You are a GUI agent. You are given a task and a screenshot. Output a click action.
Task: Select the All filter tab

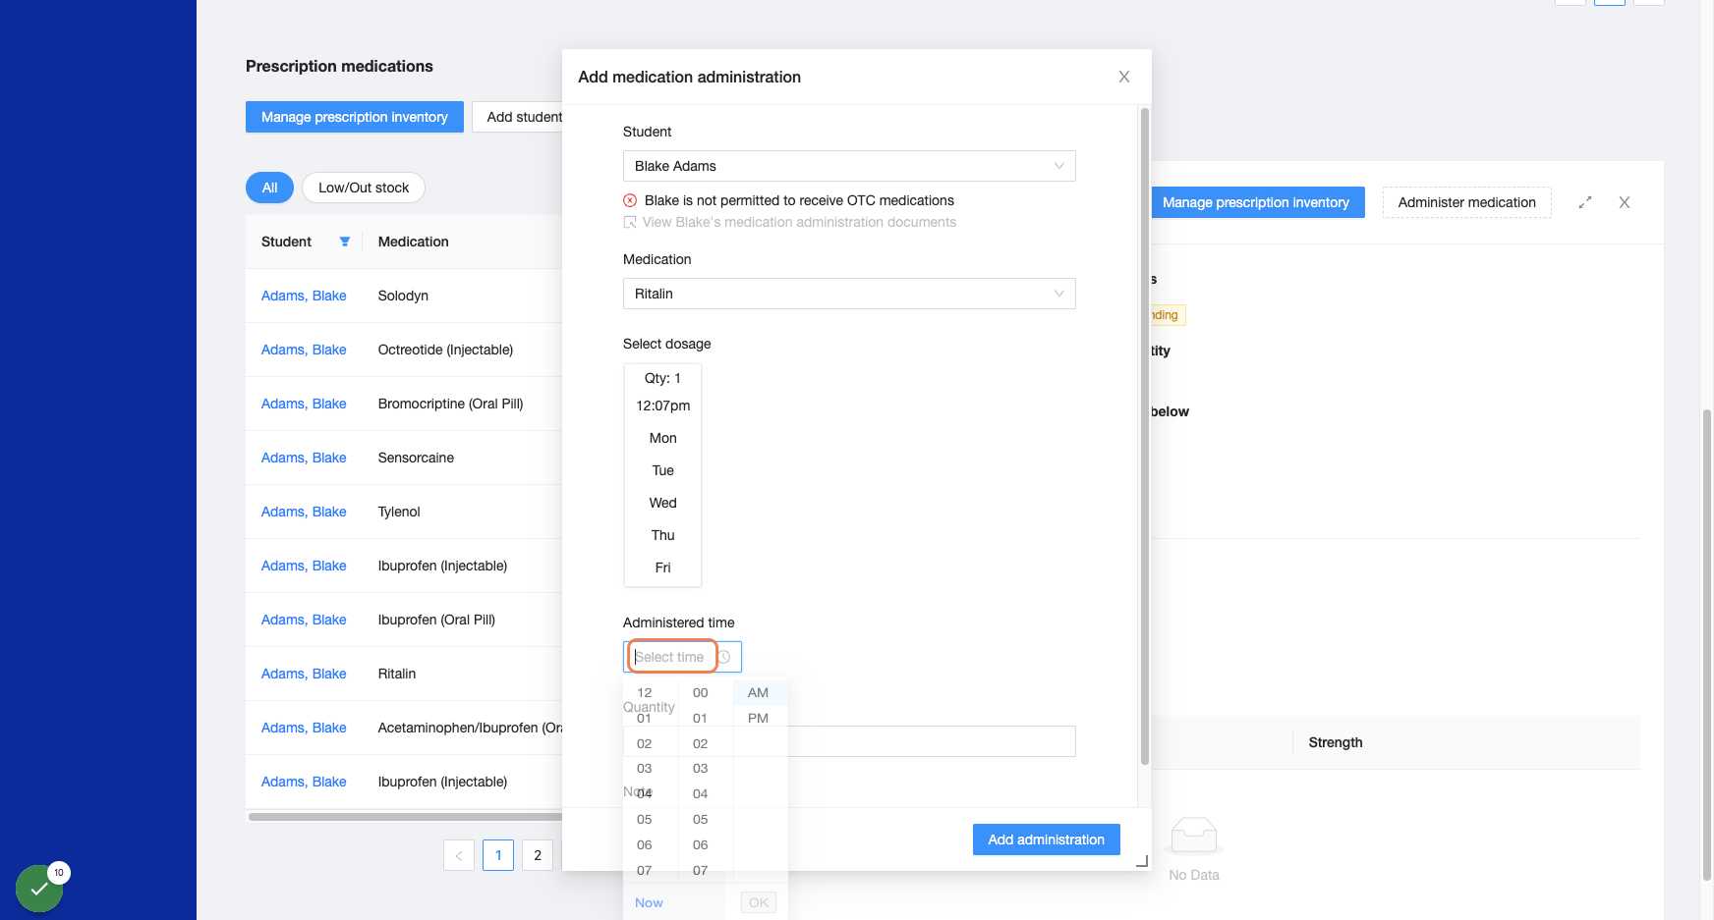click(x=269, y=188)
